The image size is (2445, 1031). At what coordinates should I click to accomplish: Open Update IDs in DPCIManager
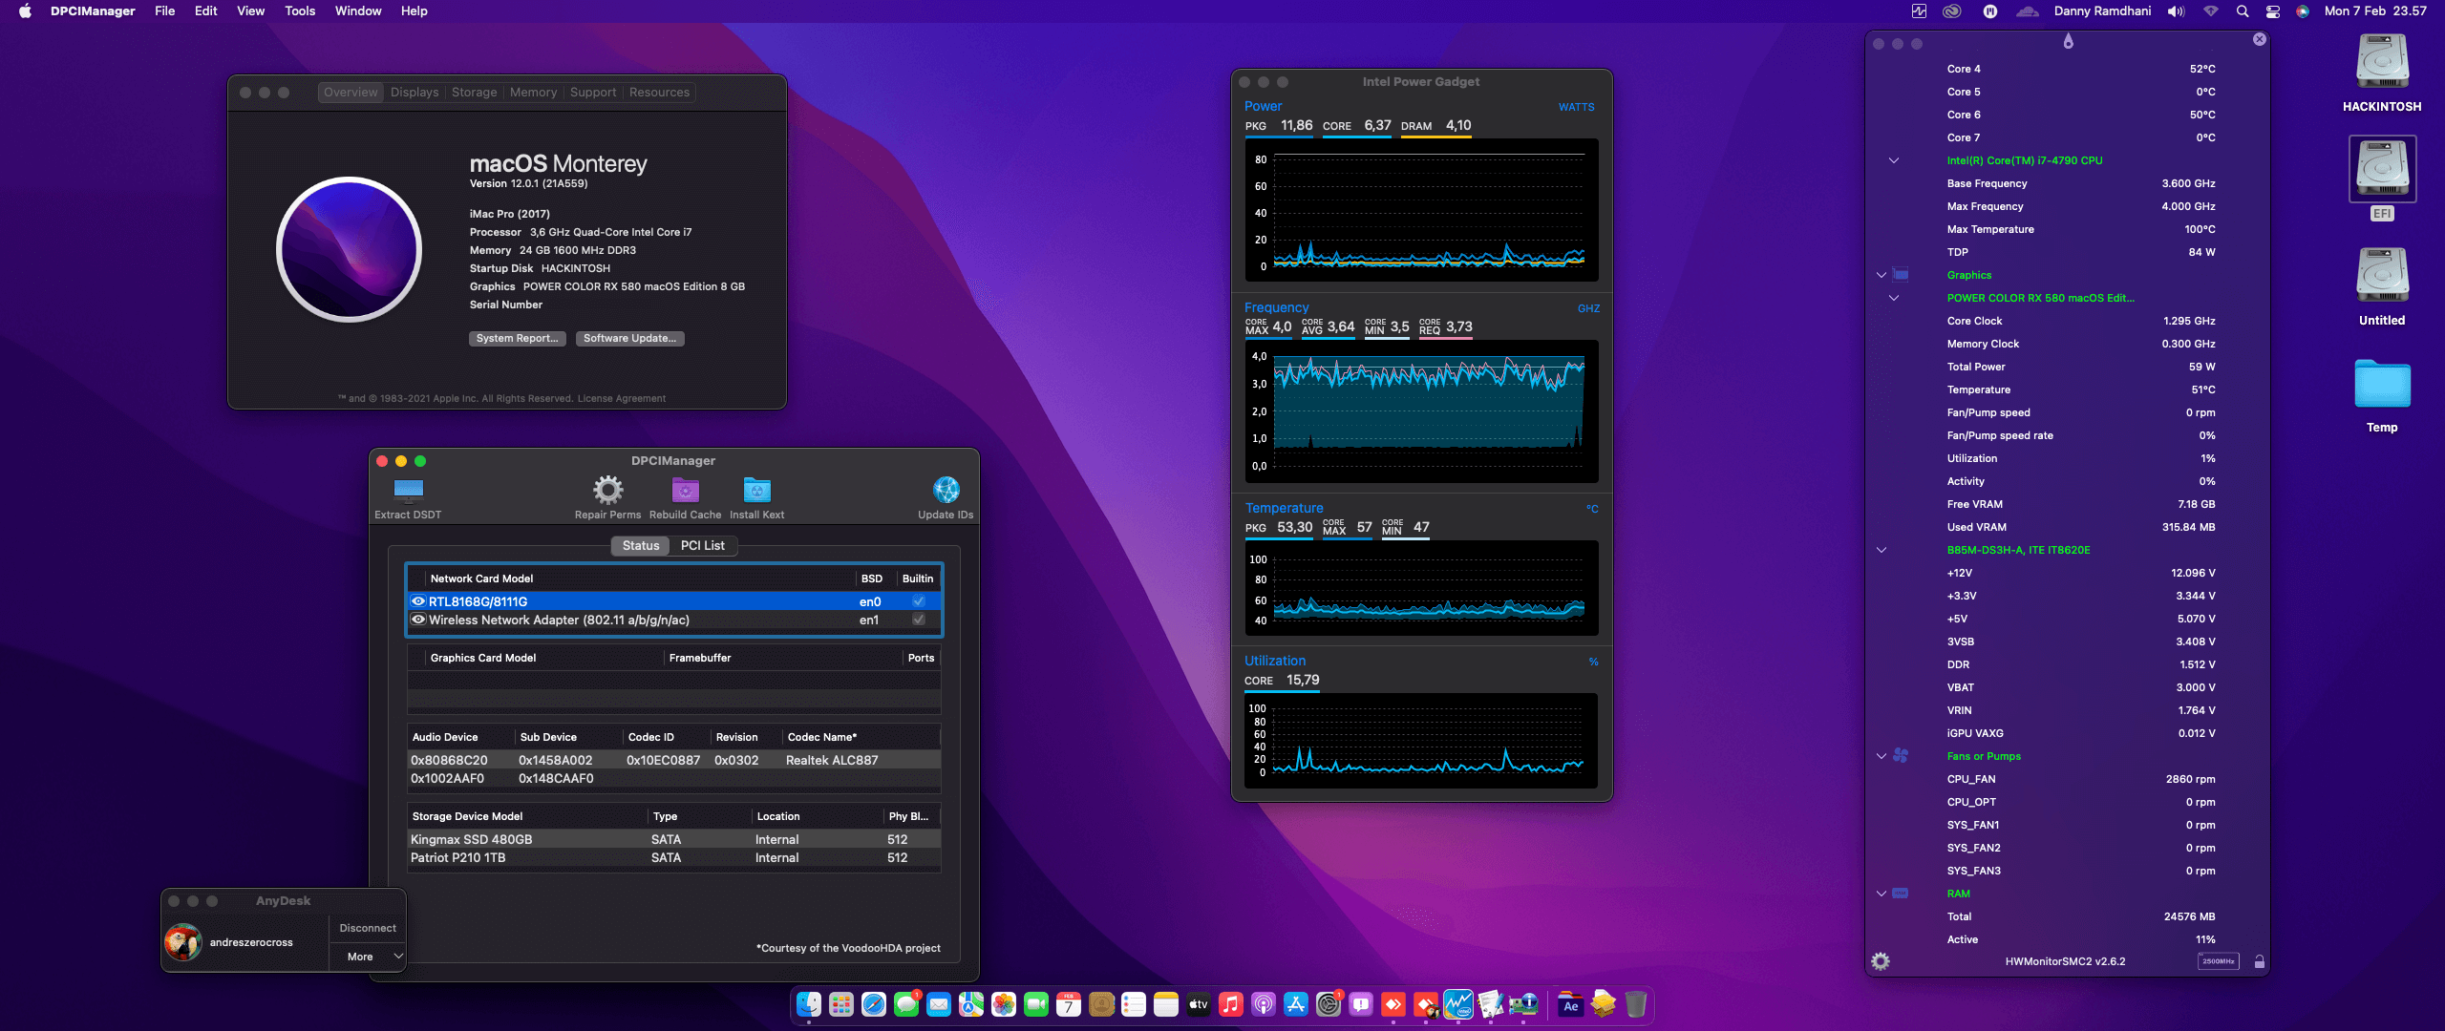pyautogui.click(x=946, y=492)
